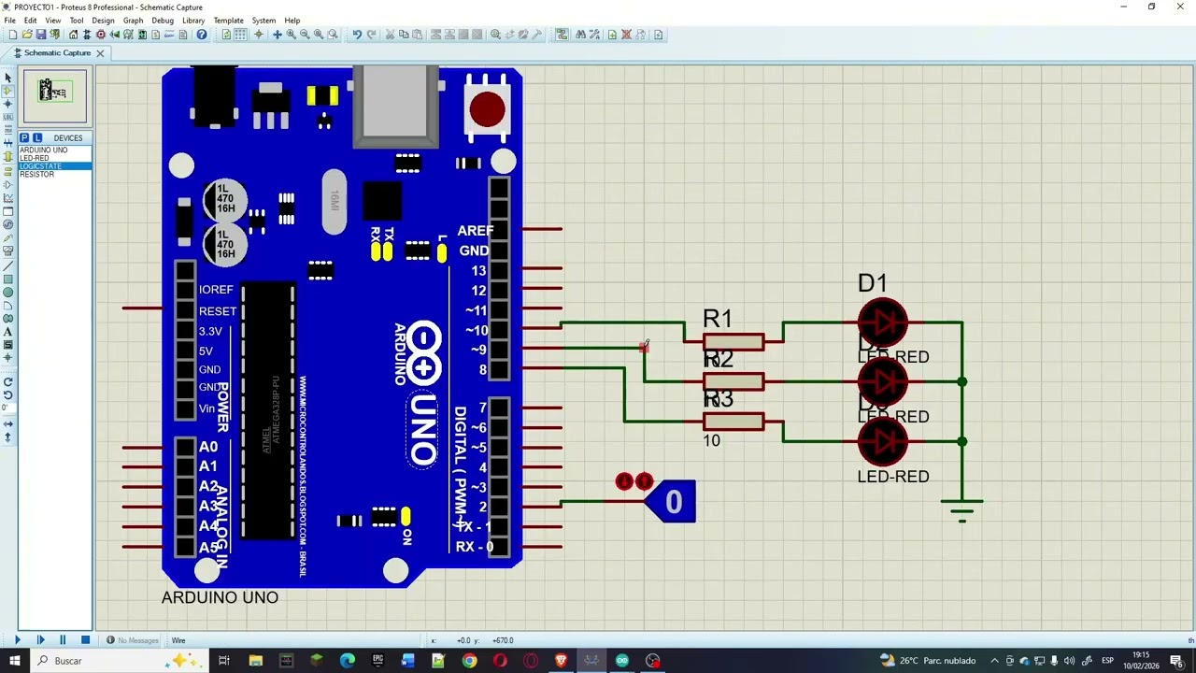Choose the Generator Mode tool

[x=7, y=223]
